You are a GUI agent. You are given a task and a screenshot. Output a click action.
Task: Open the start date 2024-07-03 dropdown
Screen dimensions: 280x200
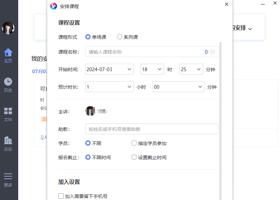tap(110, 69)
